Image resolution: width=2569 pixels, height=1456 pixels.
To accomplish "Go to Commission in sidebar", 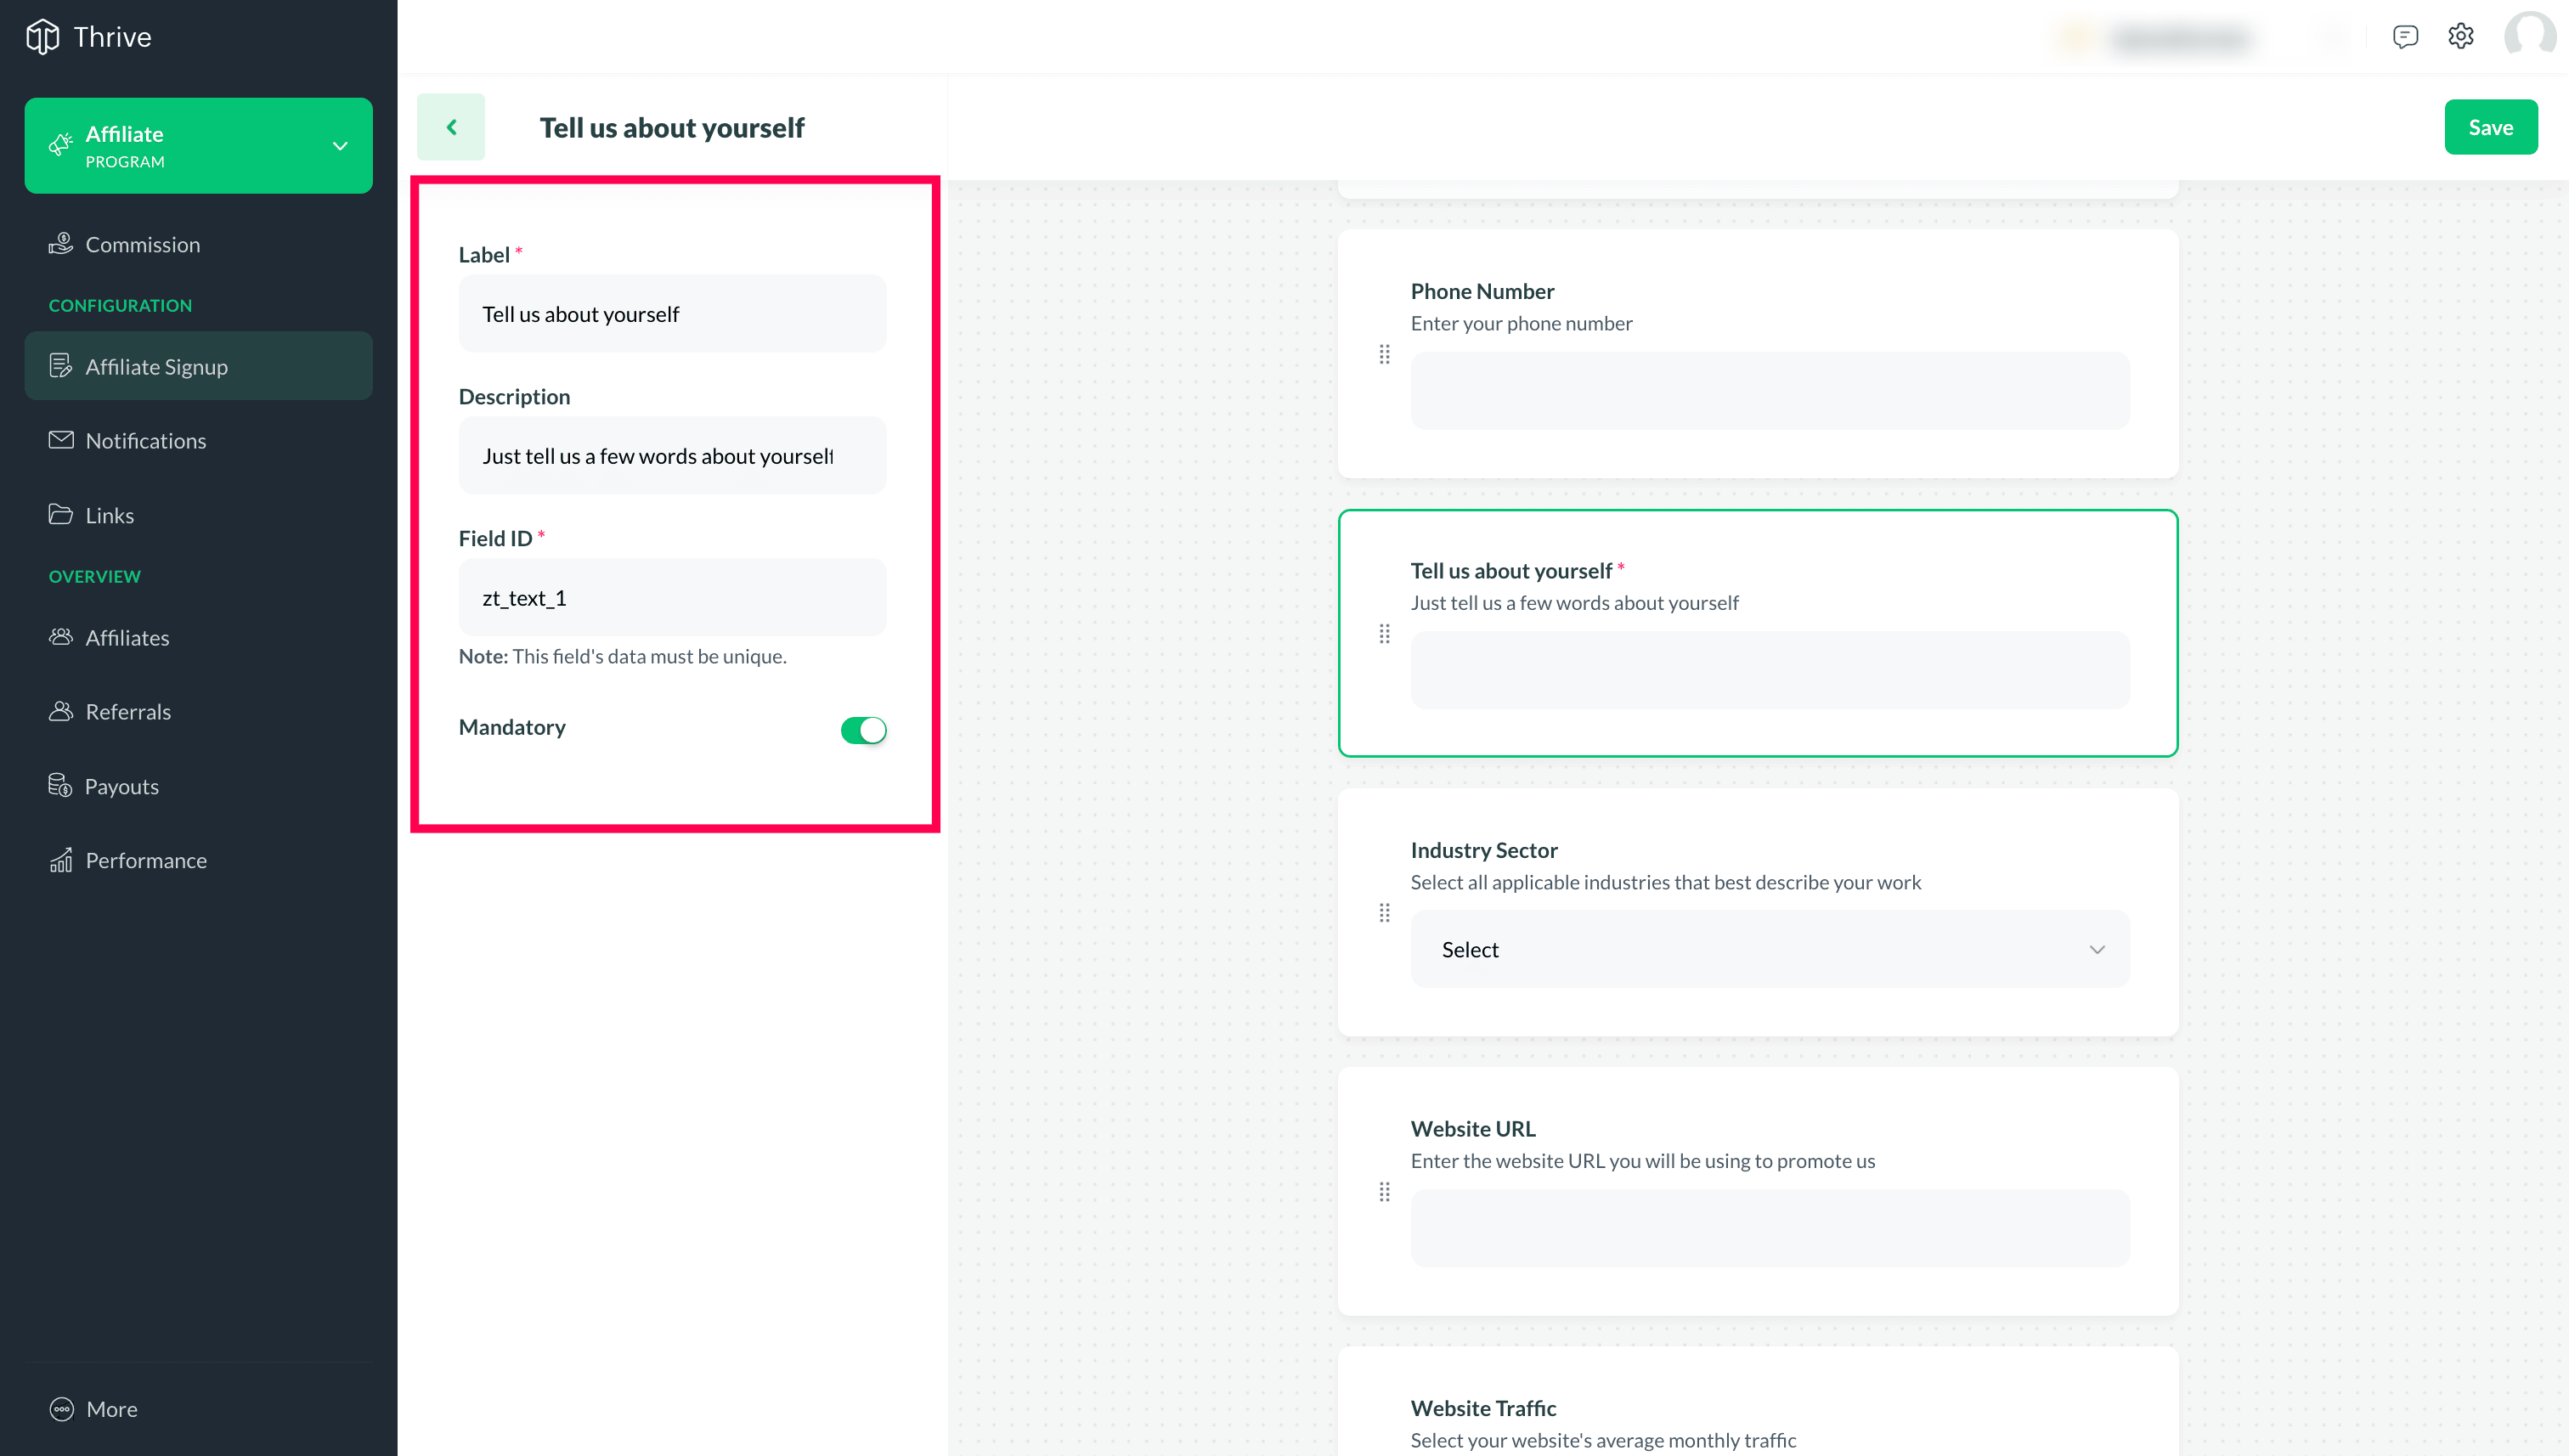I will coord(142,244).
